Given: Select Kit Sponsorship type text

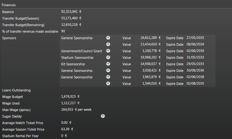Looking at the screenshot, I should (73, 64).
